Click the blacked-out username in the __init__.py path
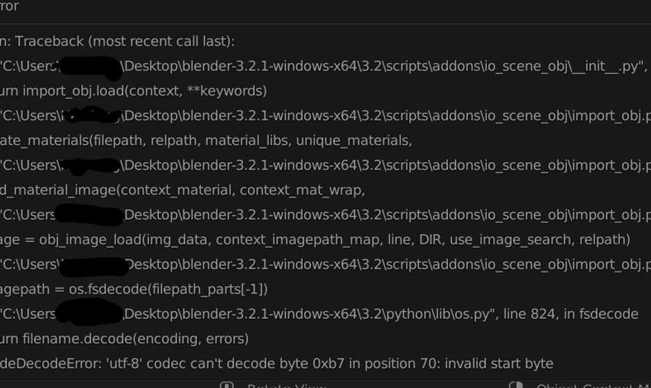This screenshot has width=651, height=388. pos(91,67)
